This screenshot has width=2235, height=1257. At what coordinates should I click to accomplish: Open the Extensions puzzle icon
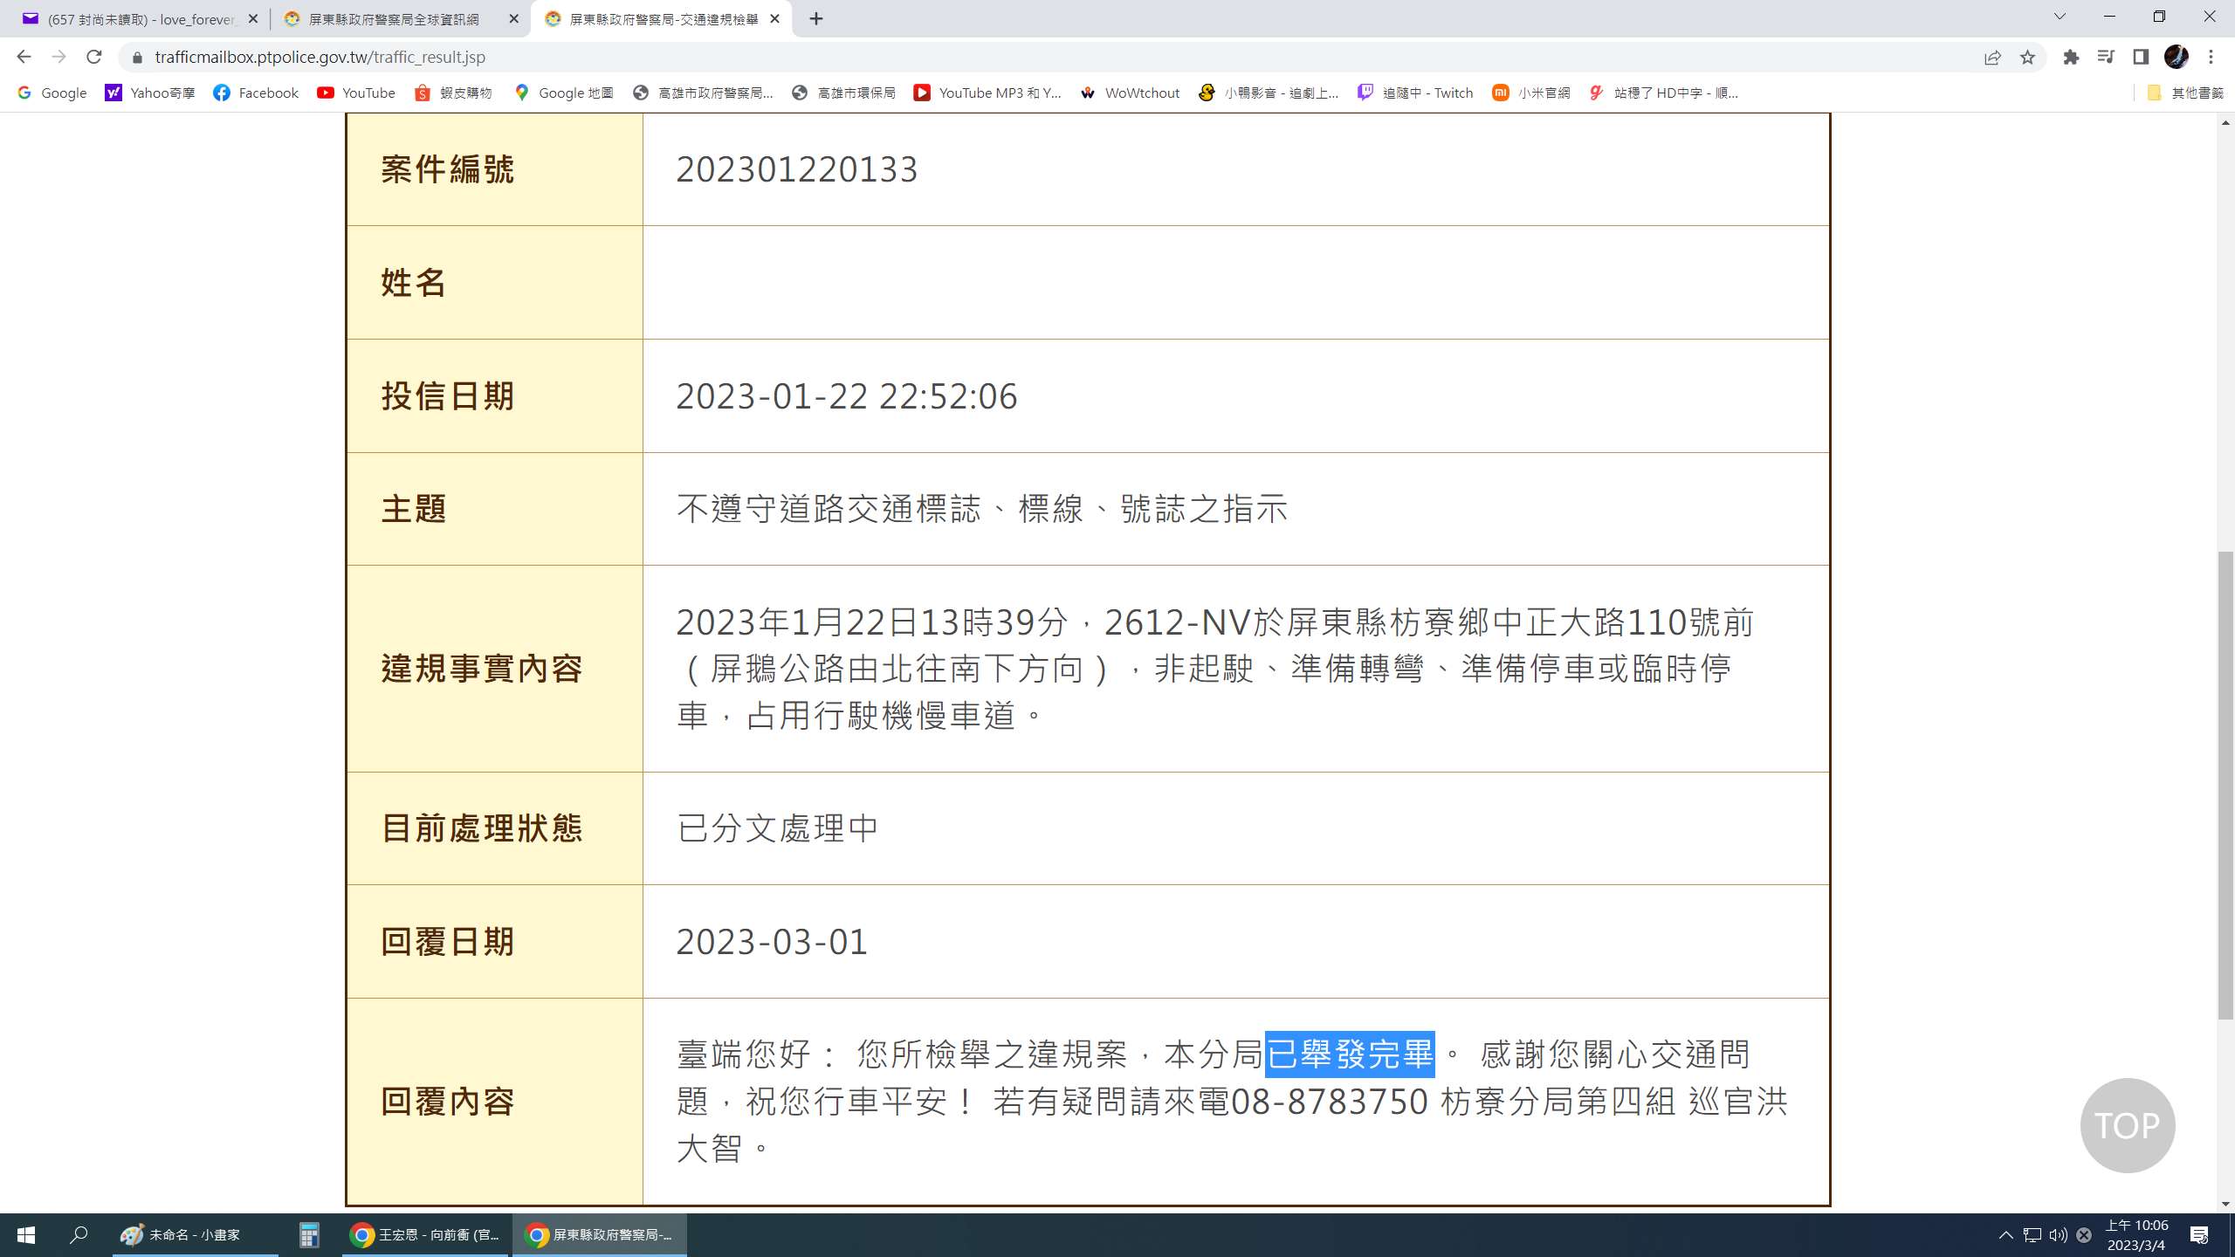click(2071, 58)
